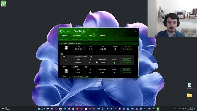
Task: Click Self Test for Disk 3
Action: tap(126, 60)
